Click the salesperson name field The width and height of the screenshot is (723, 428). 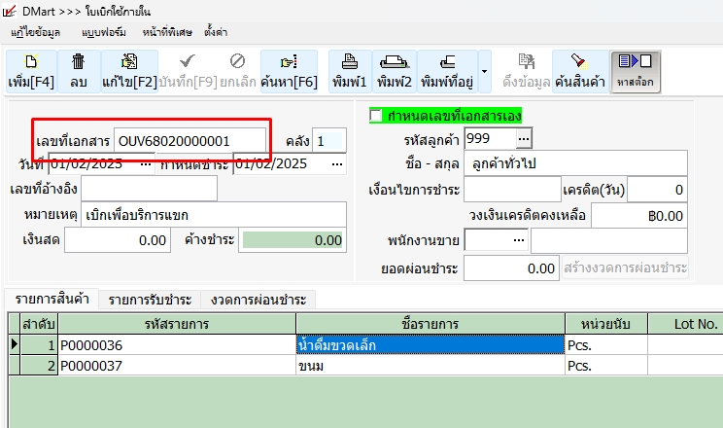tap(608, 240)
